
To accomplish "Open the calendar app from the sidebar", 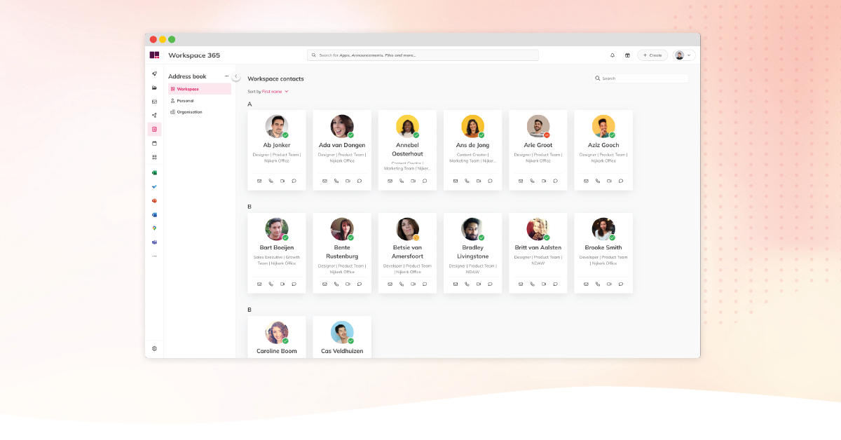I will click(x=154, y=143).
